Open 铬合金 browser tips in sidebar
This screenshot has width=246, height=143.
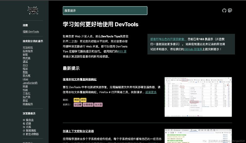point(30,120)
